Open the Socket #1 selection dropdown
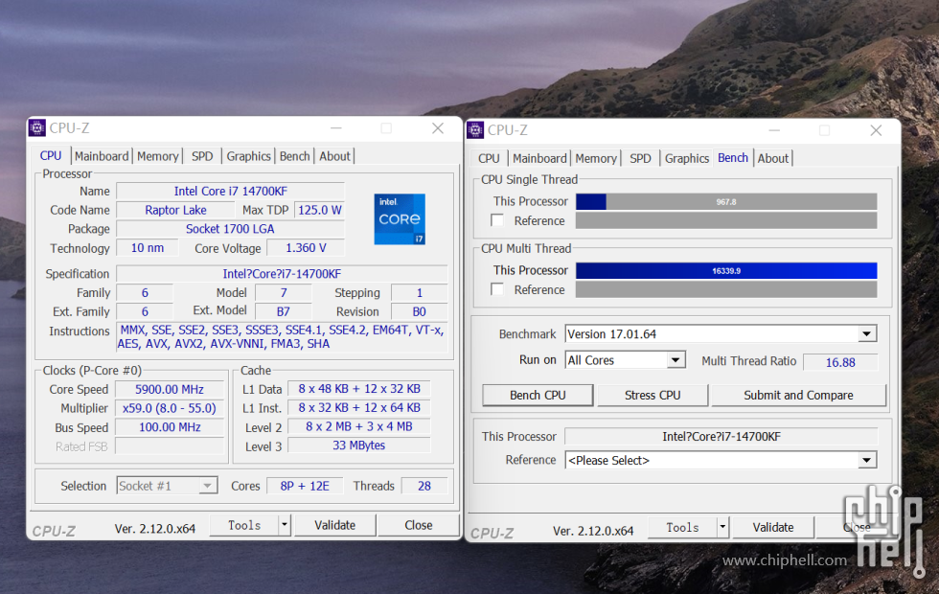This screenshot has width=939, height=594. (207, 486)
